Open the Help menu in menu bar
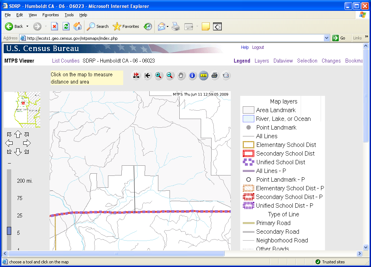371x267 pixels. (x=83, y=15)
